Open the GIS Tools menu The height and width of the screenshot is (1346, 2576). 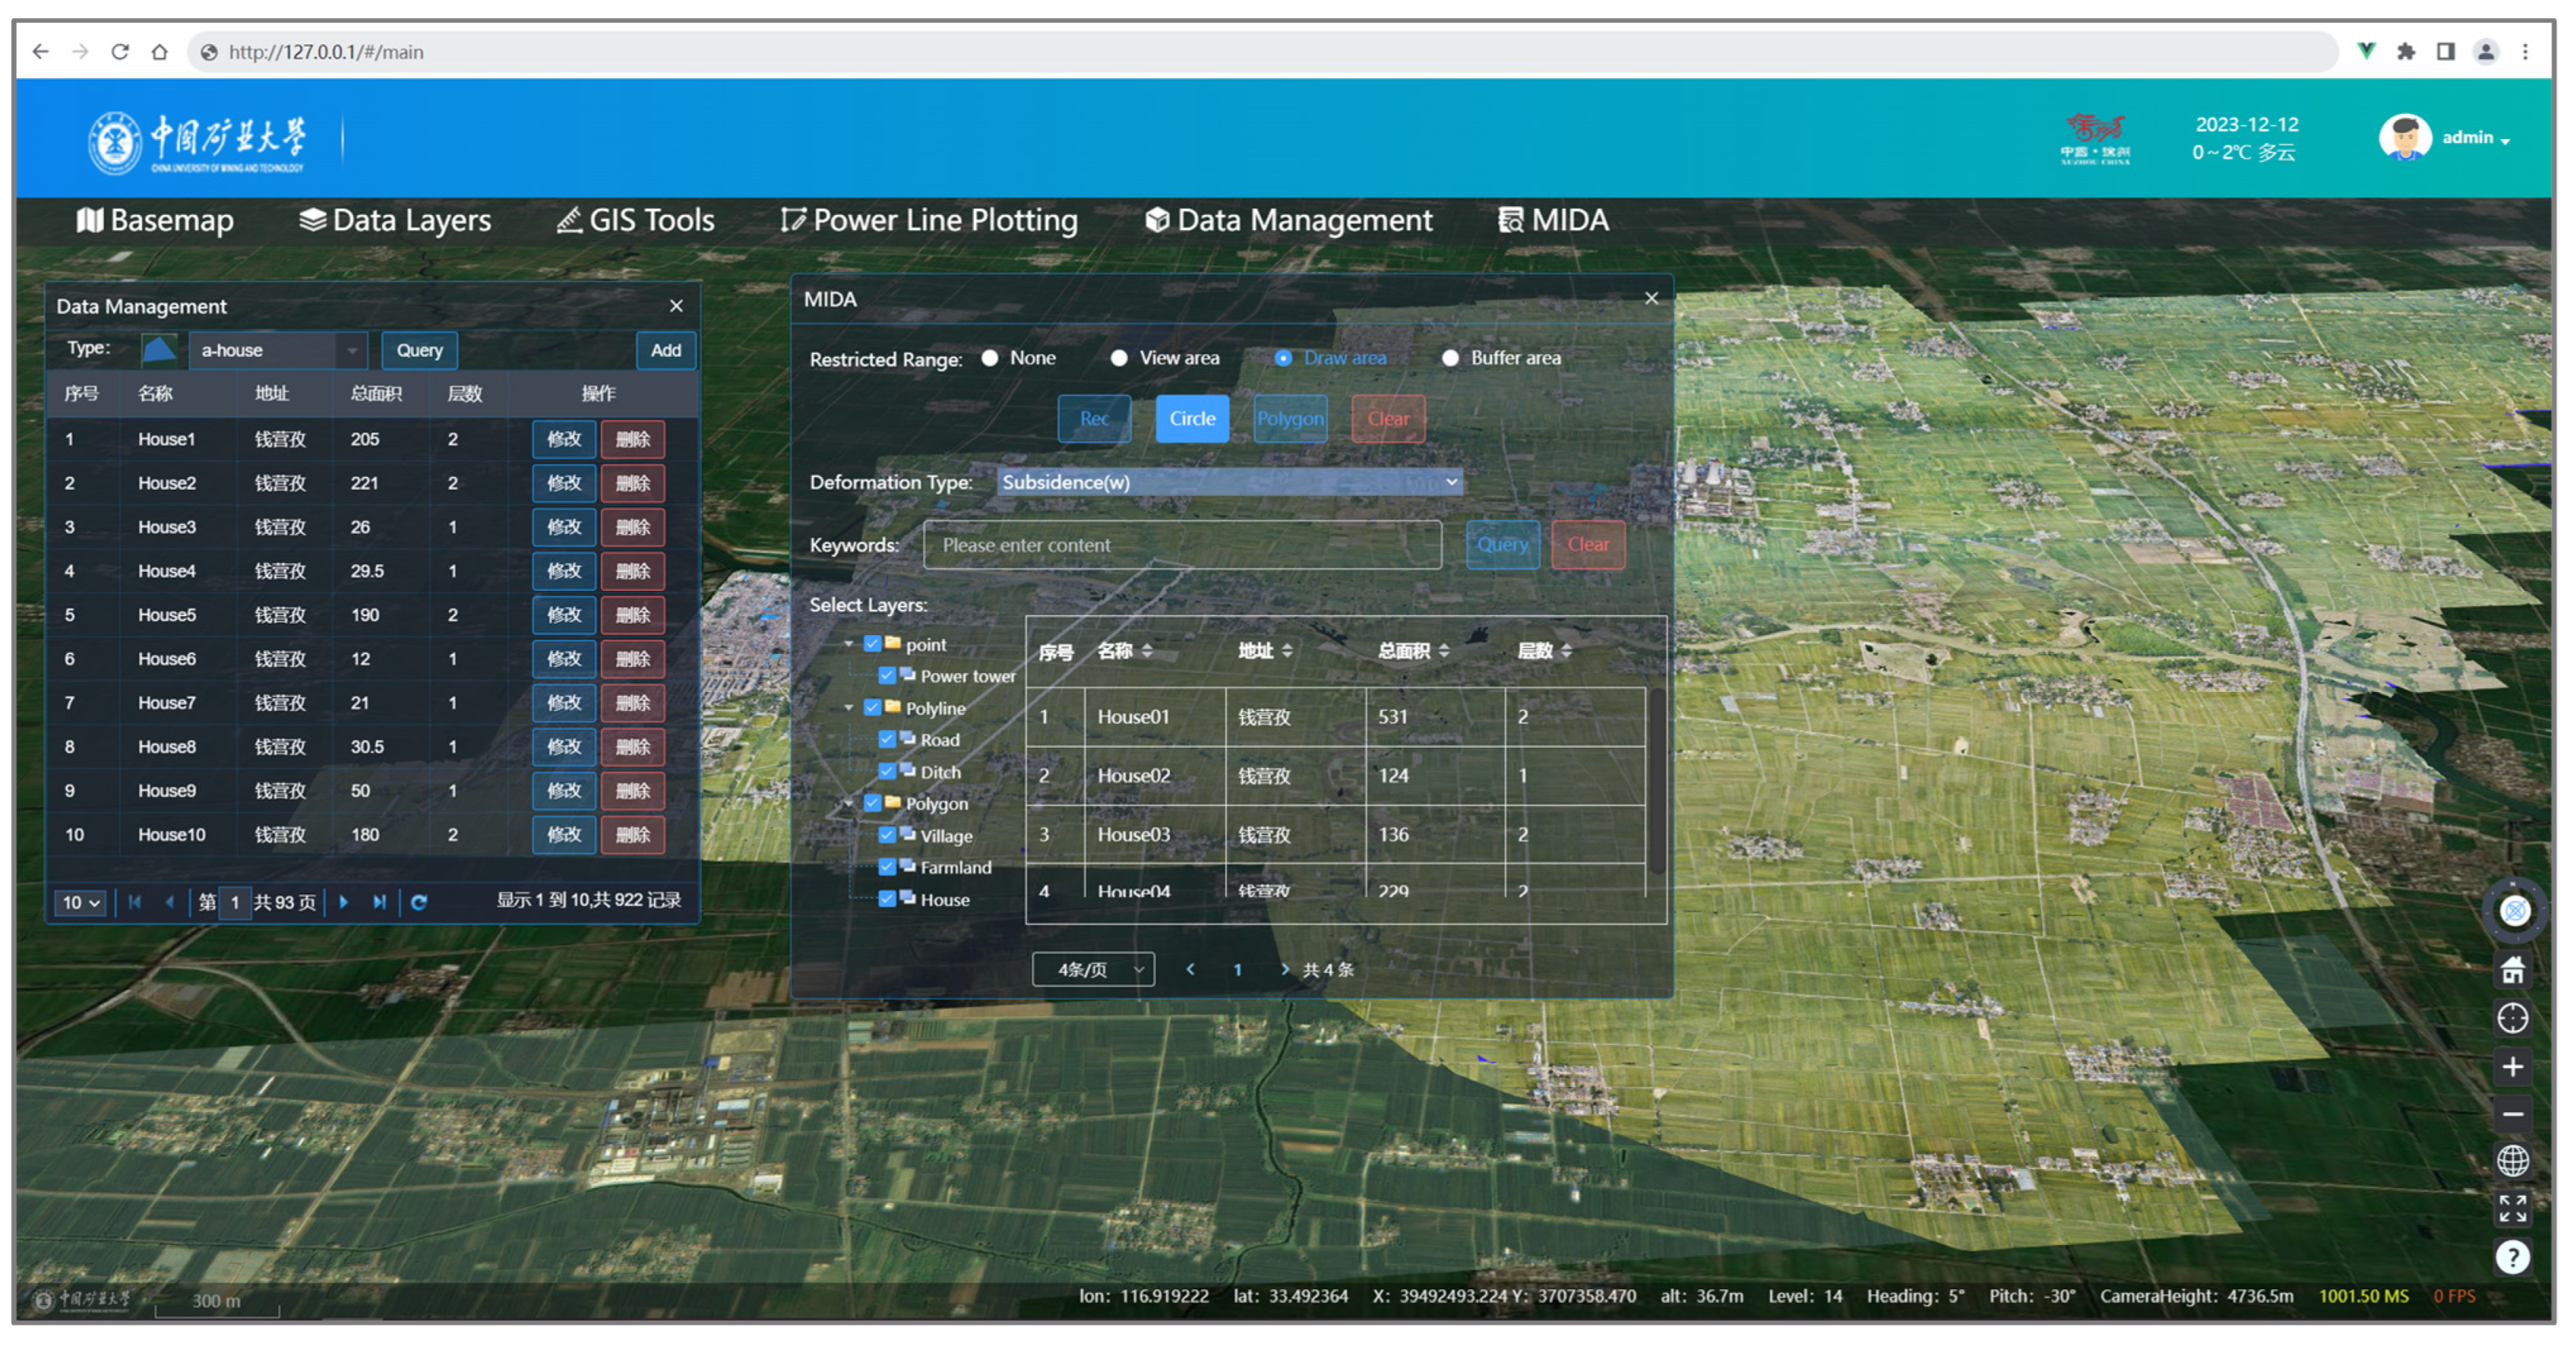635,220
